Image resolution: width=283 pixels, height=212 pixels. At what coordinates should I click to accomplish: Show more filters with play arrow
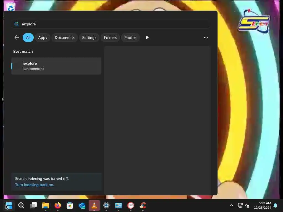[147, 38]
